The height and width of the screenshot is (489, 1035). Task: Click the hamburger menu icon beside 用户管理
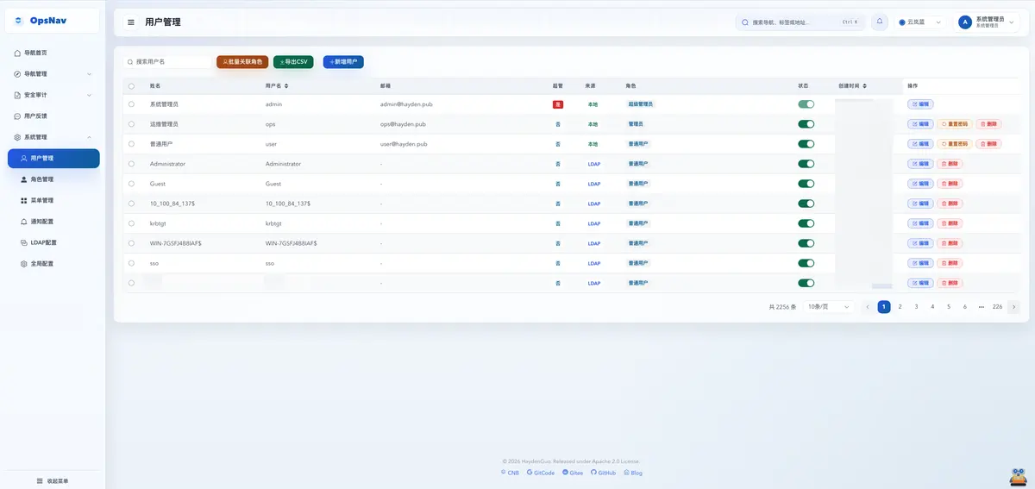click(x=130, y=22)
